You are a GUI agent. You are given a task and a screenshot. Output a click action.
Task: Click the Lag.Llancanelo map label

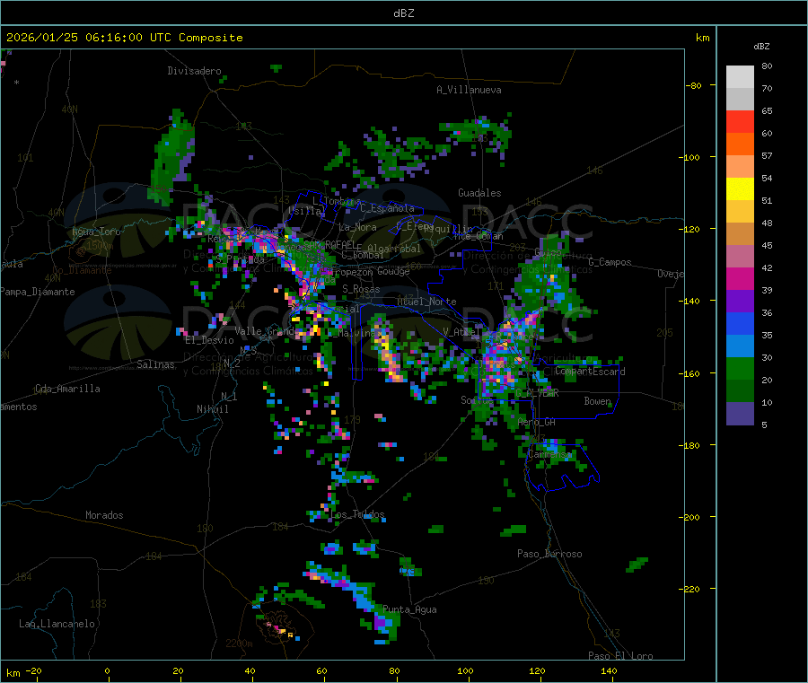click(x=57, y=624)
